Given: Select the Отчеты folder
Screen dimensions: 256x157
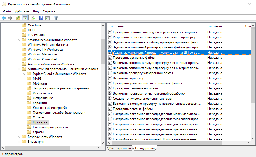Looking at the screenshot, I should pyautogui.click(x=38, y=117).
